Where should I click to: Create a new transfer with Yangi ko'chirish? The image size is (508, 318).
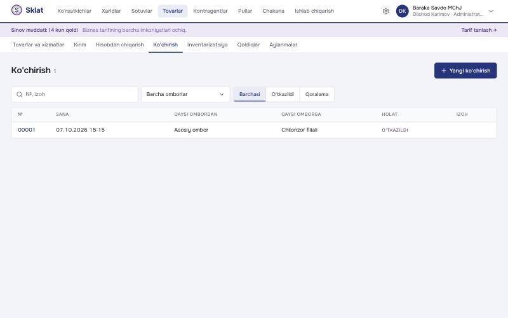pos(465,71)
